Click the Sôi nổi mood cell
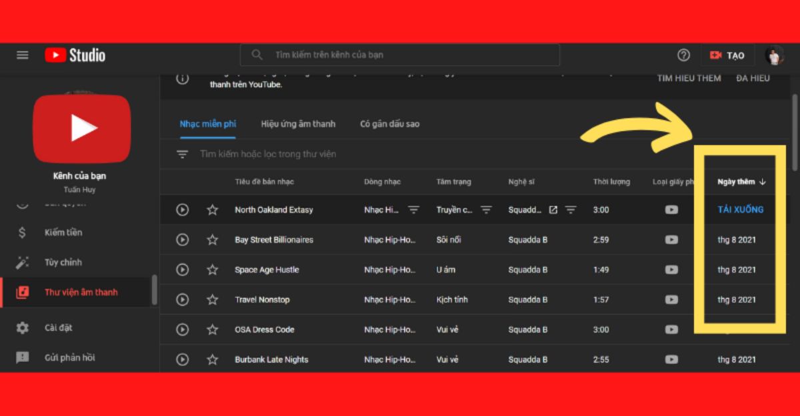Image resolution: width=800 pixels, height=416 pixels. 449,240
